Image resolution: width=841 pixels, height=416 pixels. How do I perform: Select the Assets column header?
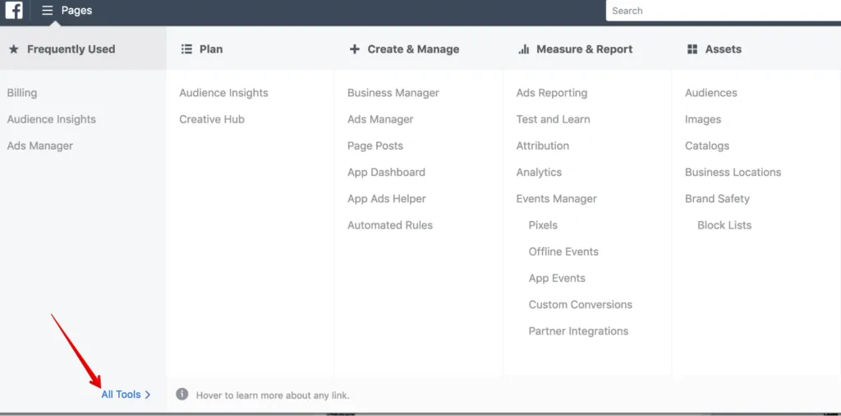click(724, 49)
